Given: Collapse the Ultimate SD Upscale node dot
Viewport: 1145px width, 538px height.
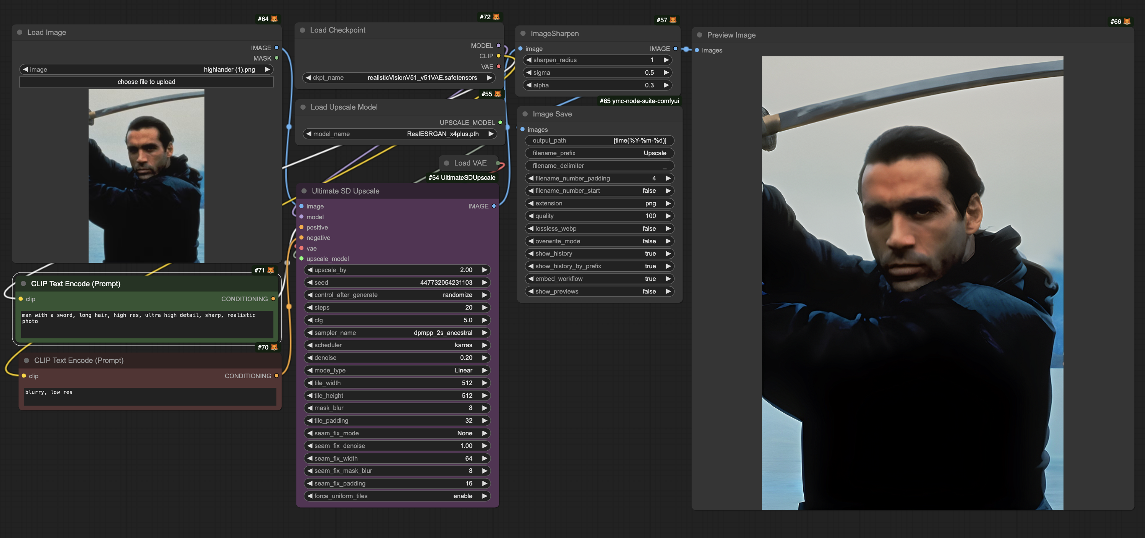Looking at the screenshot, I should pos(304,191).
